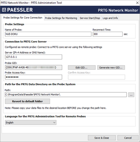140x142 pixels.
Task: Click Revert to default folder
Action: point(28,101)
